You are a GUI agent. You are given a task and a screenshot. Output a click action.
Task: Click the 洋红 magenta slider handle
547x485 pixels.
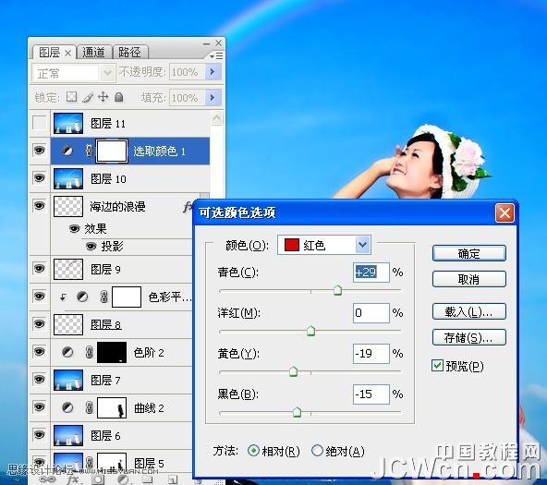(310, 331)
